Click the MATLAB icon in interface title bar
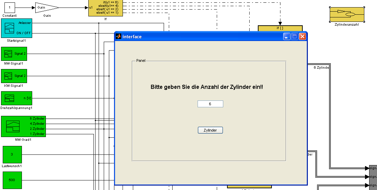The width and height of the screenshot is (377, 190). [118, 37]
